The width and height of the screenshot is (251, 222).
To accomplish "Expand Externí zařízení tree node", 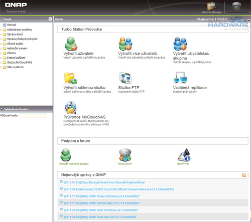I will (x=1, y=58).
